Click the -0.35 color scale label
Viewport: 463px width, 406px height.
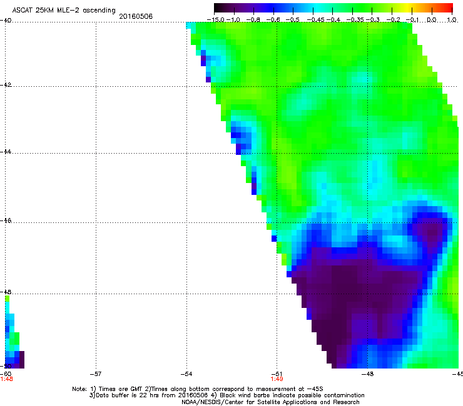[x=355, y=20]
